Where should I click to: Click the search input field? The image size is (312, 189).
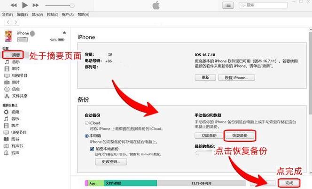coord(263,5)
